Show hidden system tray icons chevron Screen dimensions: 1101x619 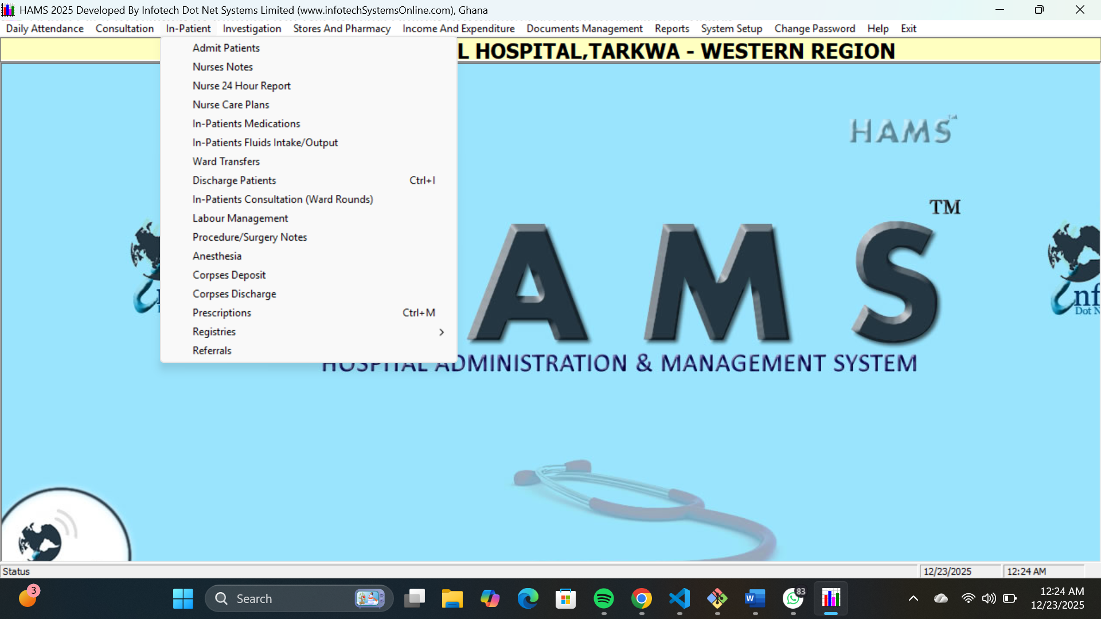(913, 598)
